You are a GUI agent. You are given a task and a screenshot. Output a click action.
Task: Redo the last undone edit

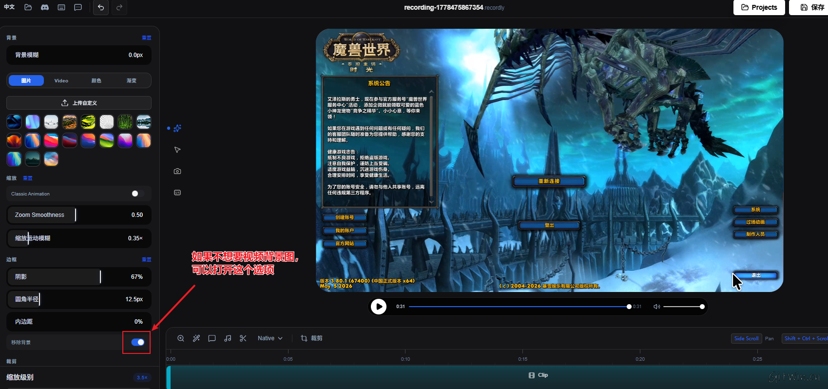(x=119, y=7)
